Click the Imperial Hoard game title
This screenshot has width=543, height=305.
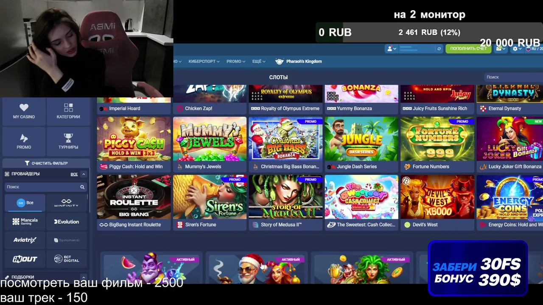(x=125, y=108)
